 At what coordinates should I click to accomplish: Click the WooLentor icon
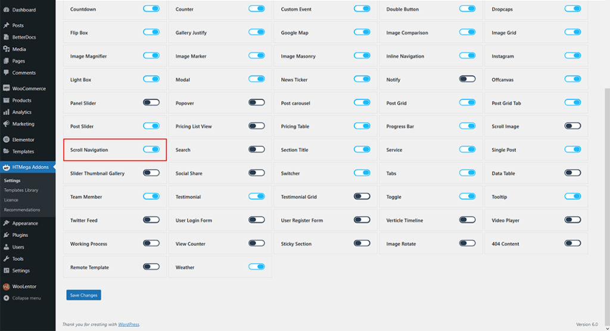pyautogui.click(x=6, y=286)
